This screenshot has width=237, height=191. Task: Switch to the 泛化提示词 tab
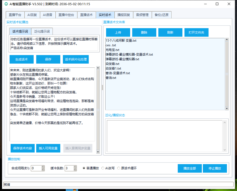[x=42, y=32]
